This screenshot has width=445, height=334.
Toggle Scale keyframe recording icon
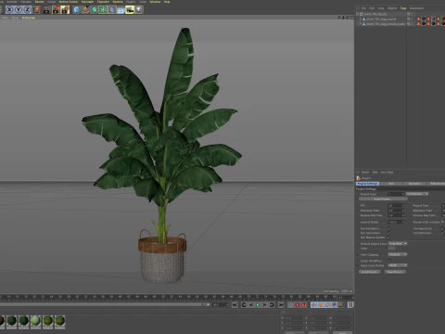pos(321,305)
